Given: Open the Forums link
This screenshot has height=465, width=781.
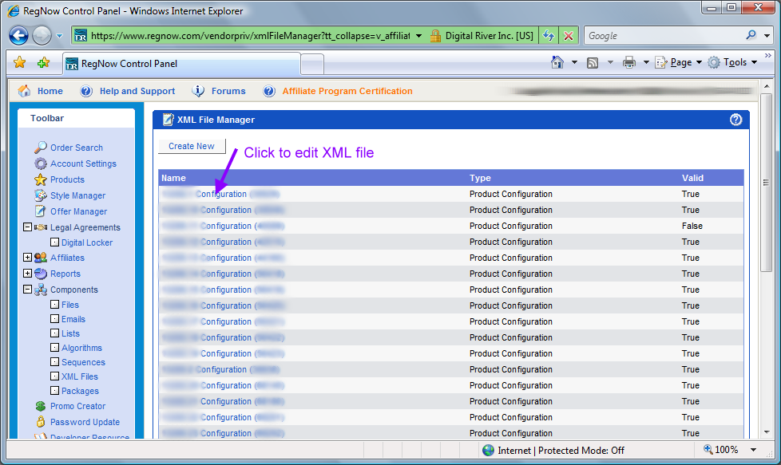Looking at the screenshot, I should pos(228,91).
